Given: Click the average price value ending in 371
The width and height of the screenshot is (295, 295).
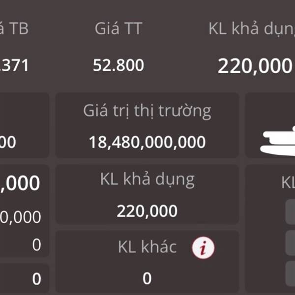Looking at the screenshot, I should point(14,65).
